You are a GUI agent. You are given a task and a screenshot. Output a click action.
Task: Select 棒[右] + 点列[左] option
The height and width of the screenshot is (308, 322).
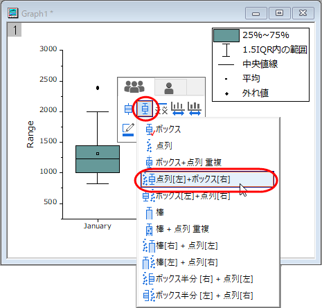click(180, 246)
